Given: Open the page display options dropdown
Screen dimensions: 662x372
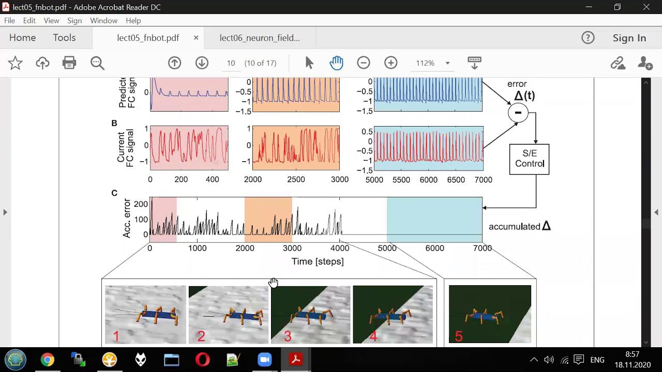Looking at the screenshot, I should click(x=474, y=63).
